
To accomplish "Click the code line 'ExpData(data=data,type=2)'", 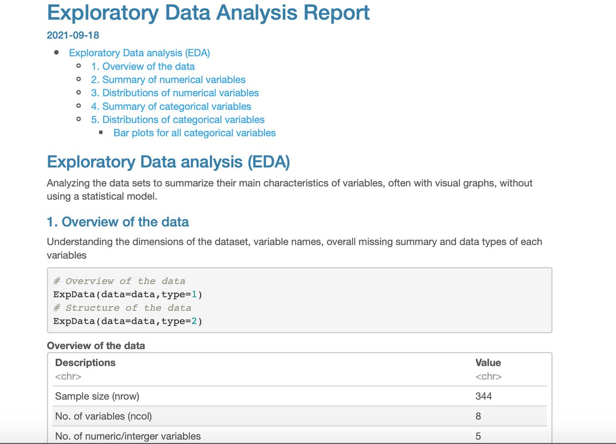I will pos(127,321).
